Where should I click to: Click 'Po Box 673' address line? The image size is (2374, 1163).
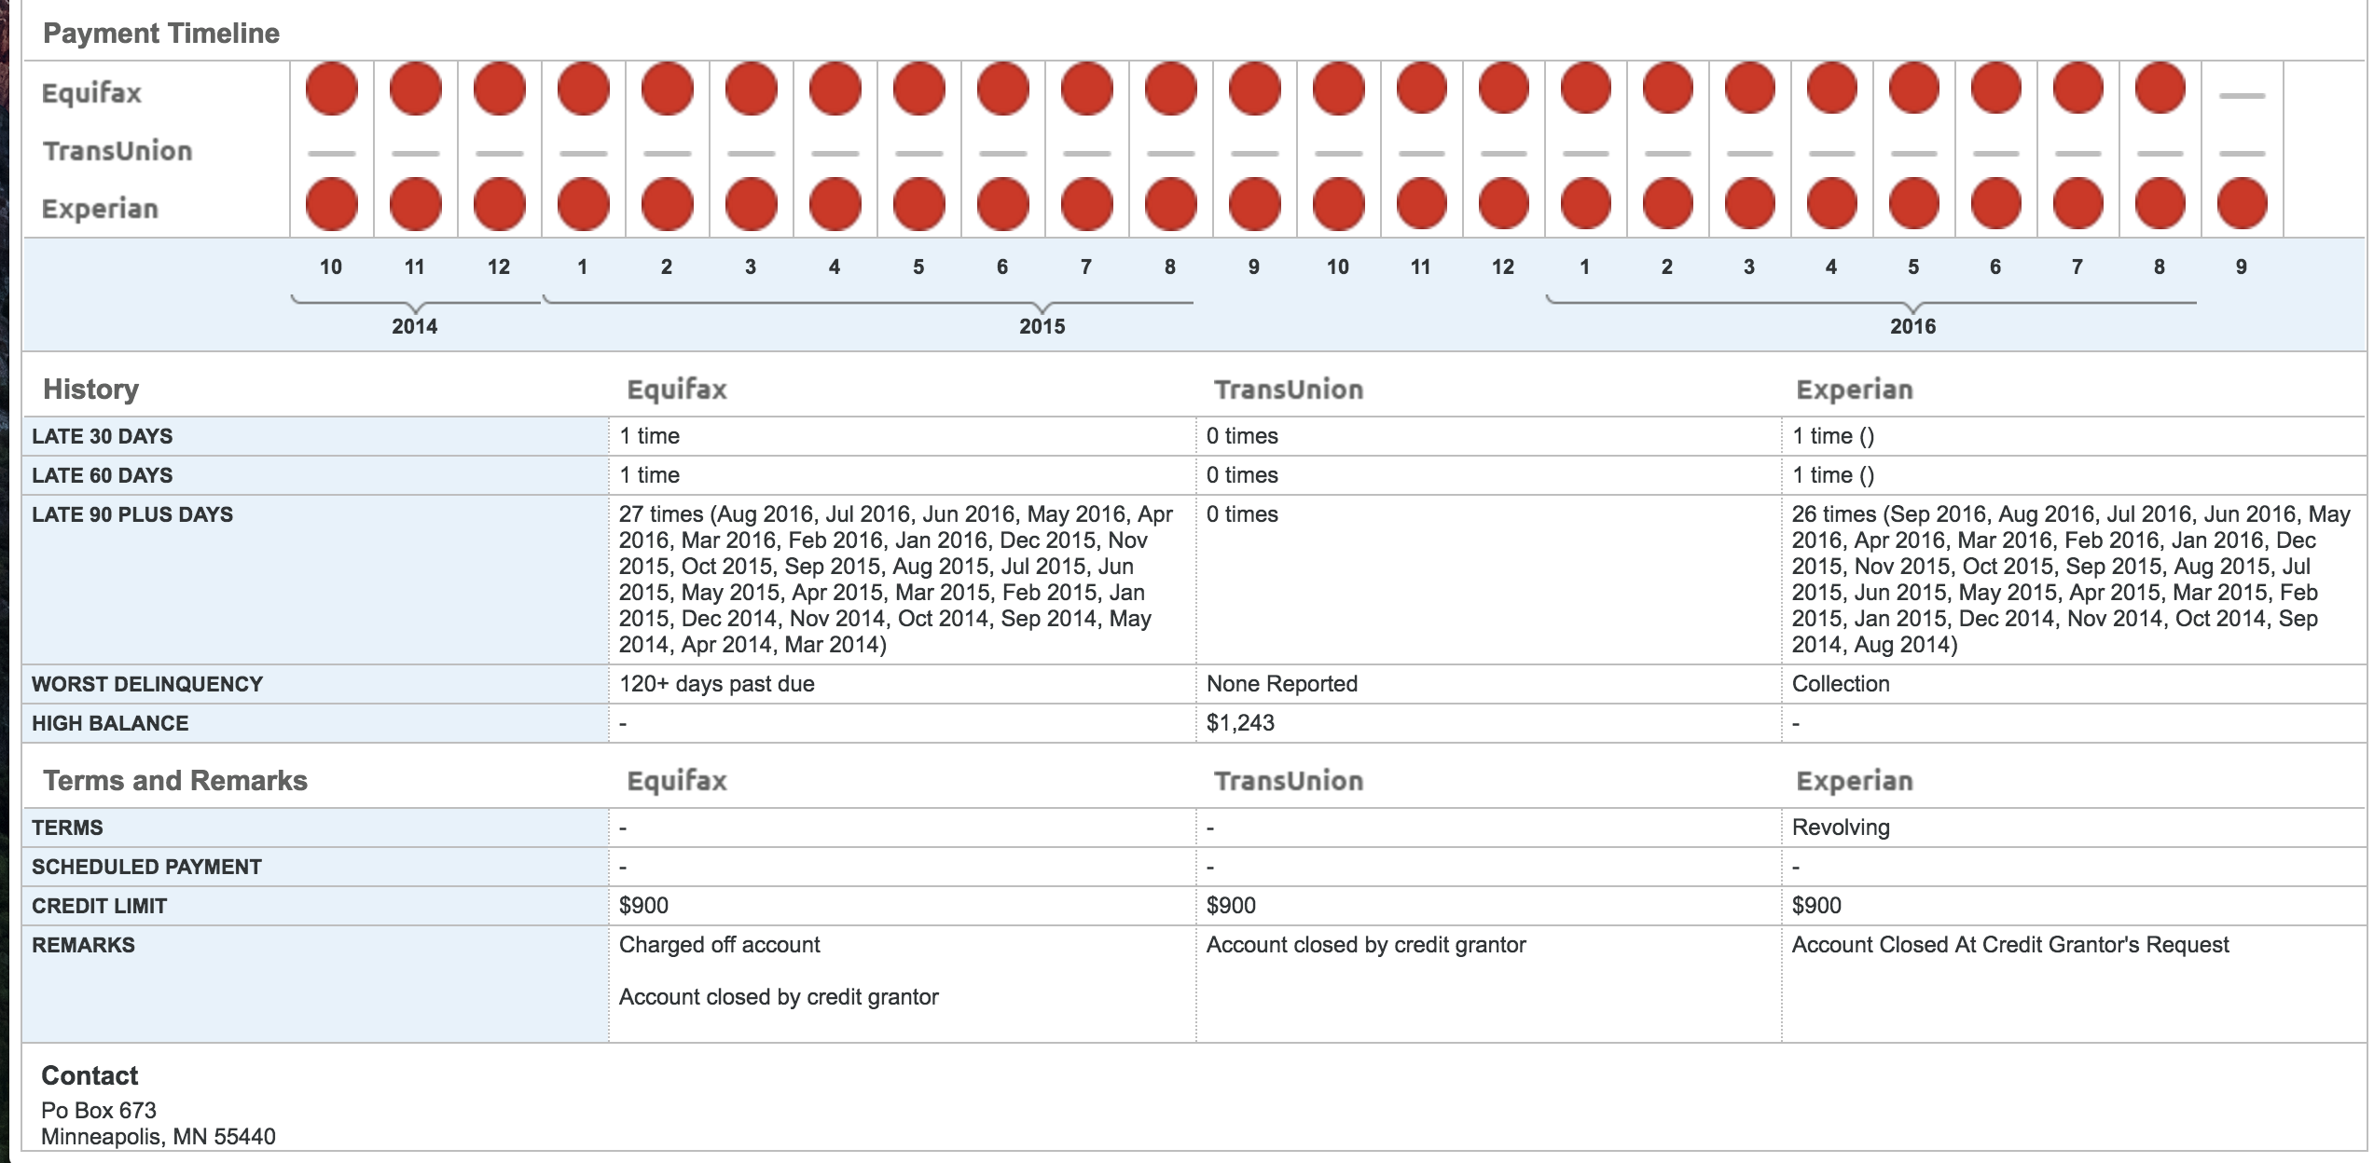[x=99, y=1111]
